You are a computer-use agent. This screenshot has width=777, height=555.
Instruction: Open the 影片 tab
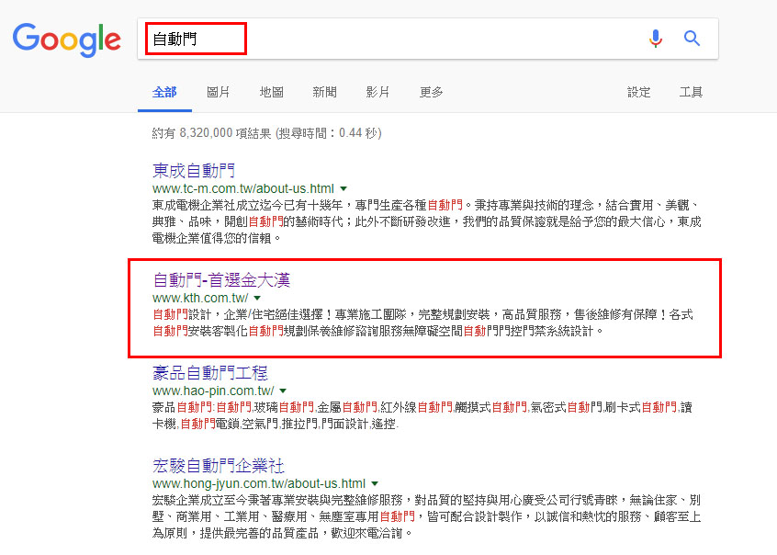coord(377,92)
